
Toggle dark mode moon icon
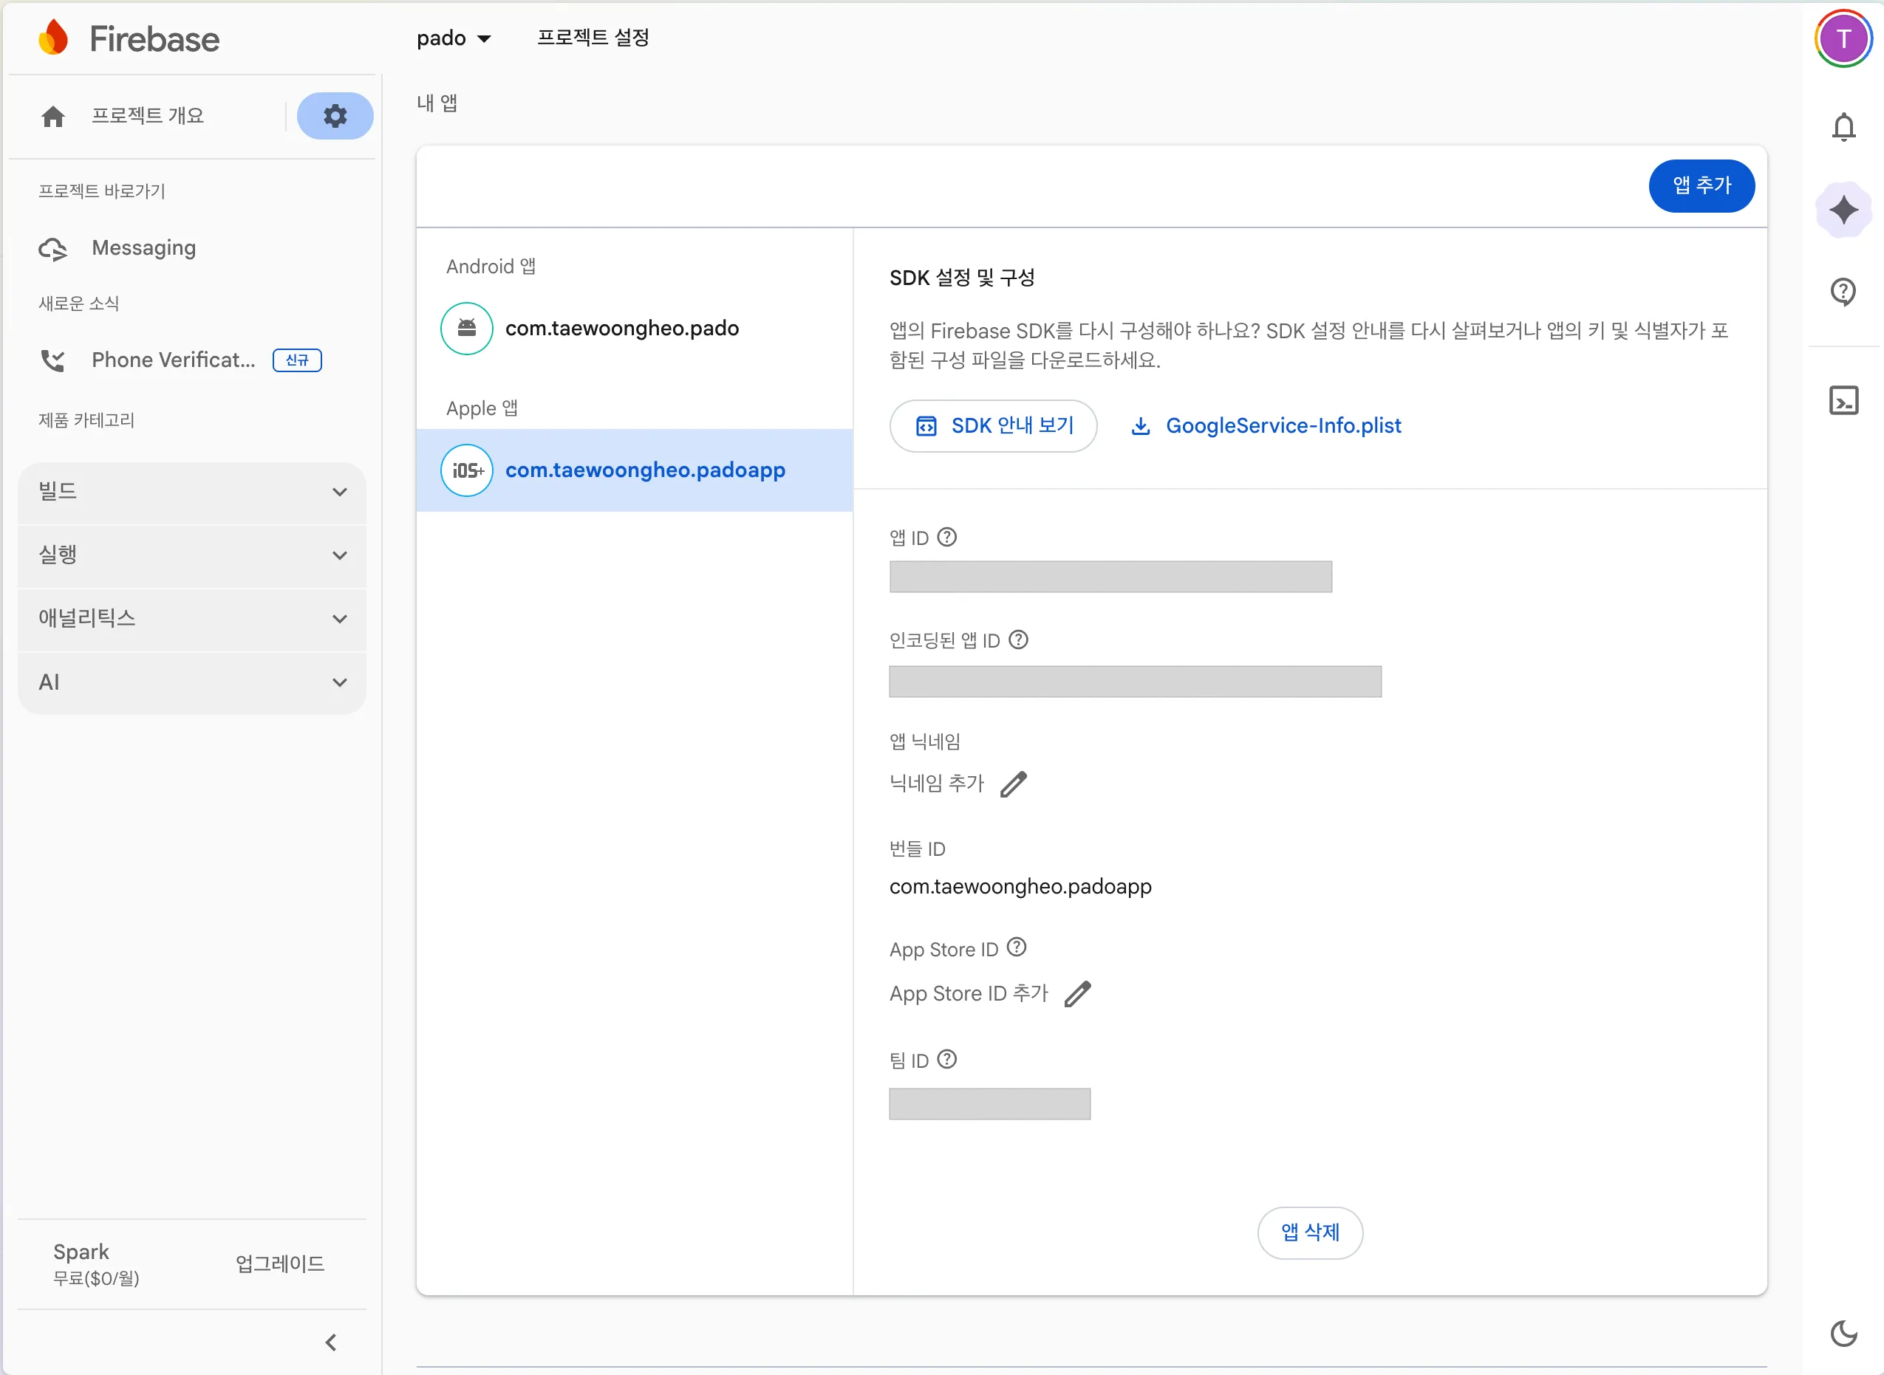(x=1843, y=1334)
